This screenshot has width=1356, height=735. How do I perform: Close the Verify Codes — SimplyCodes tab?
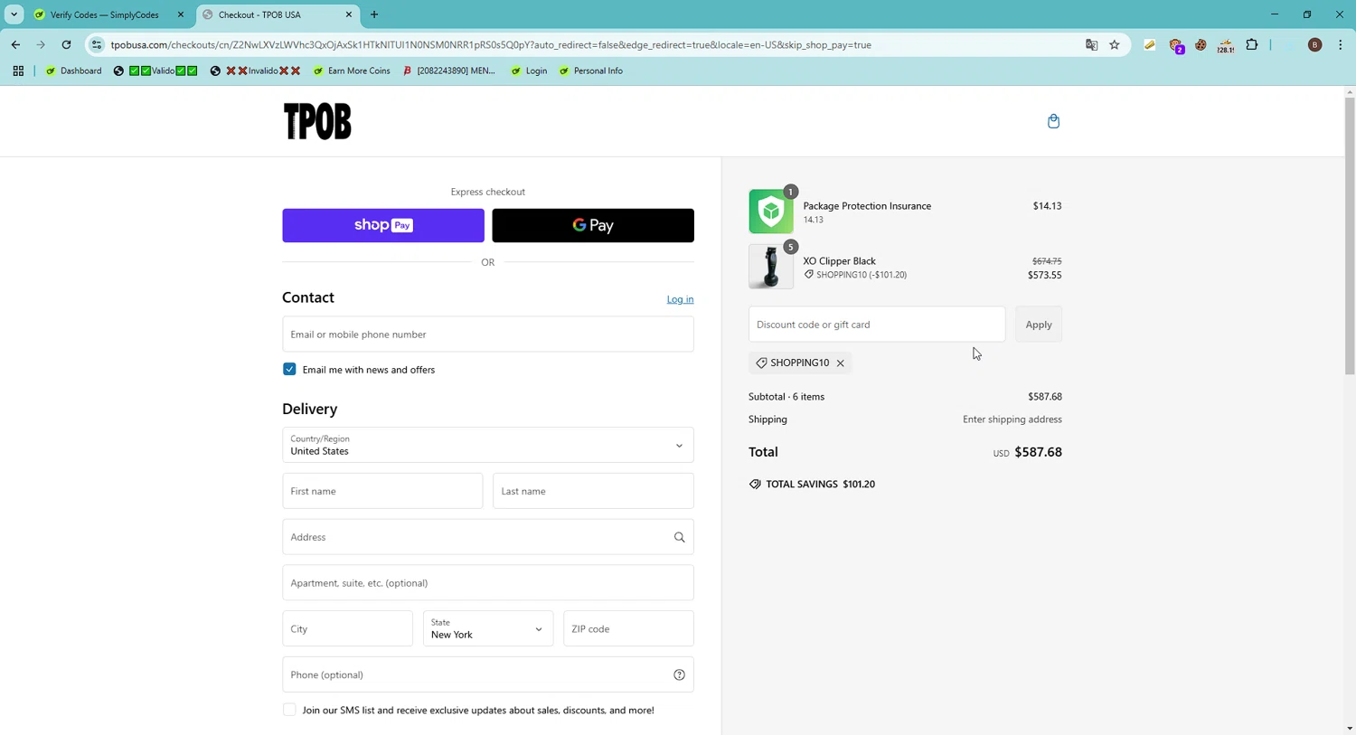tap(181, 14)
